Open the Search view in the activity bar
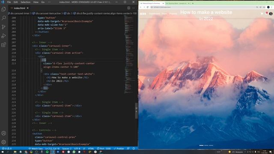 click(x=3, y=18)
